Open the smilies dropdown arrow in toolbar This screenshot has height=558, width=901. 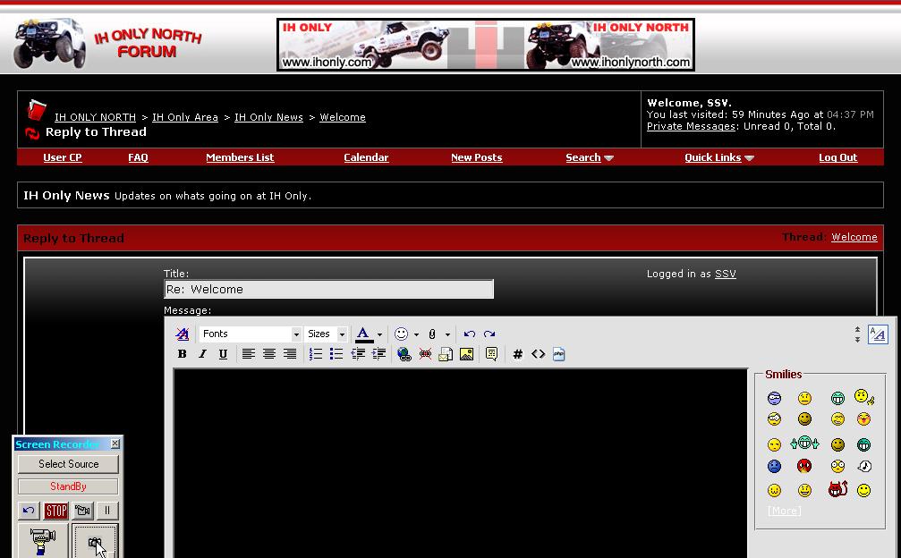pyautogui.click(x=416, y=334)
